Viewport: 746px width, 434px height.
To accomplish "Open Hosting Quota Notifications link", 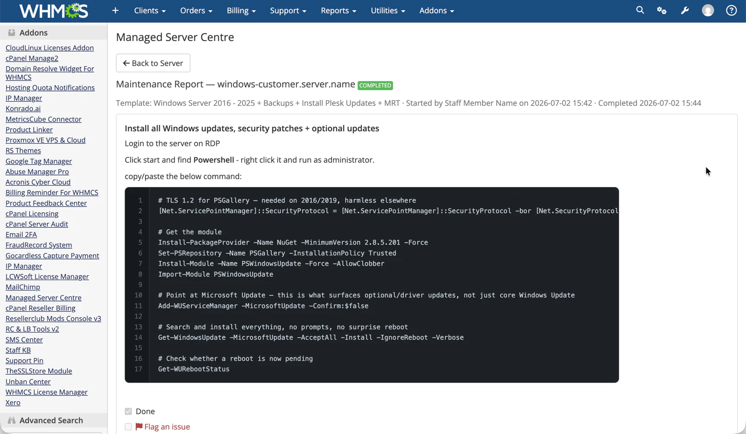I will 50,88.
